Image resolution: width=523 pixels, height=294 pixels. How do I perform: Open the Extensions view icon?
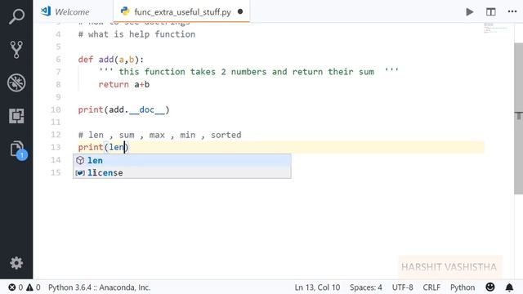tap(16, 116)
